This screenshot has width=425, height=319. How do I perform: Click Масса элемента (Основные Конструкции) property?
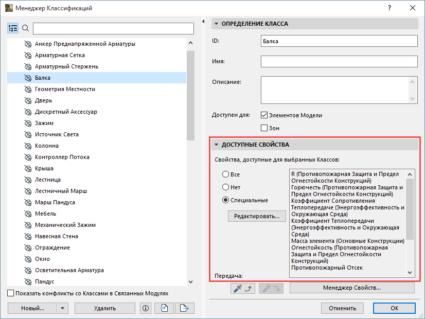(348, 241)
